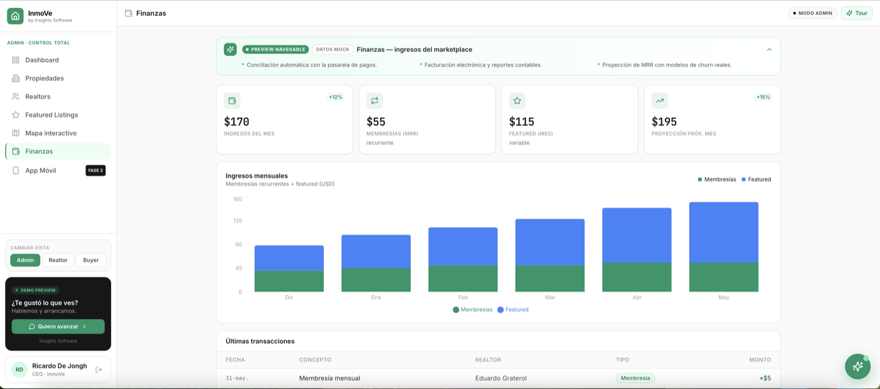Toggle Featured series in chart legend below

click(513, 310)
